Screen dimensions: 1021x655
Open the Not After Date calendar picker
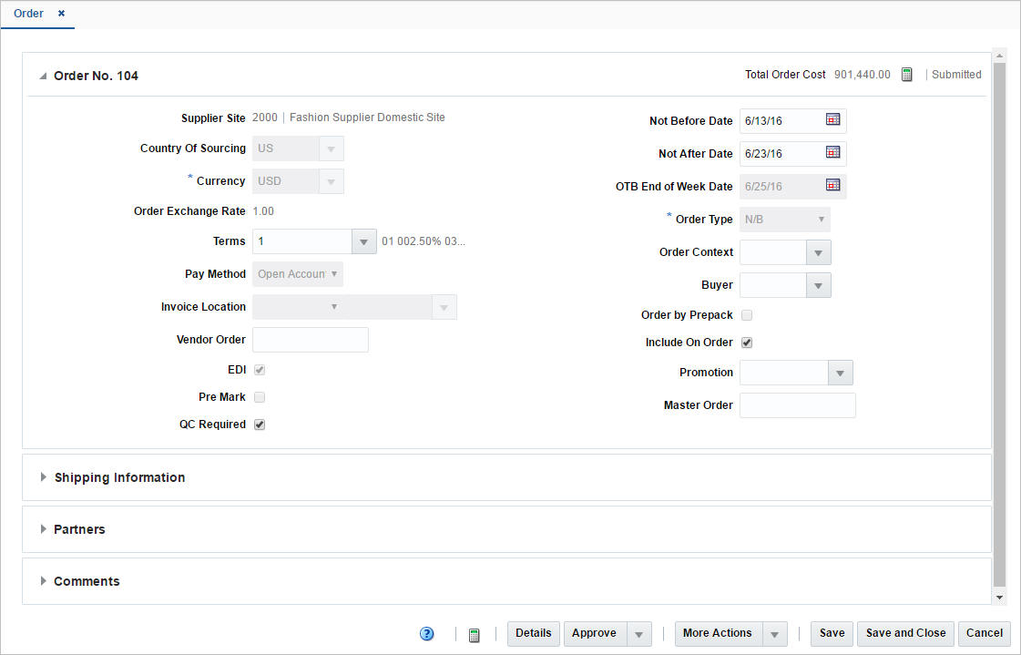[832, 152]
